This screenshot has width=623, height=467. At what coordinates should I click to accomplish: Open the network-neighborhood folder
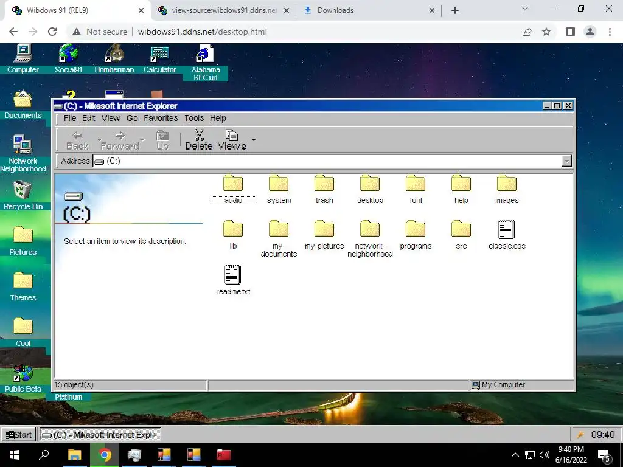pos(370,238)
